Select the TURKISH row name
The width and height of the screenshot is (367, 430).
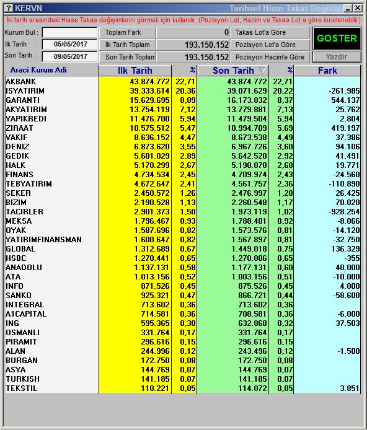(22, 379)
